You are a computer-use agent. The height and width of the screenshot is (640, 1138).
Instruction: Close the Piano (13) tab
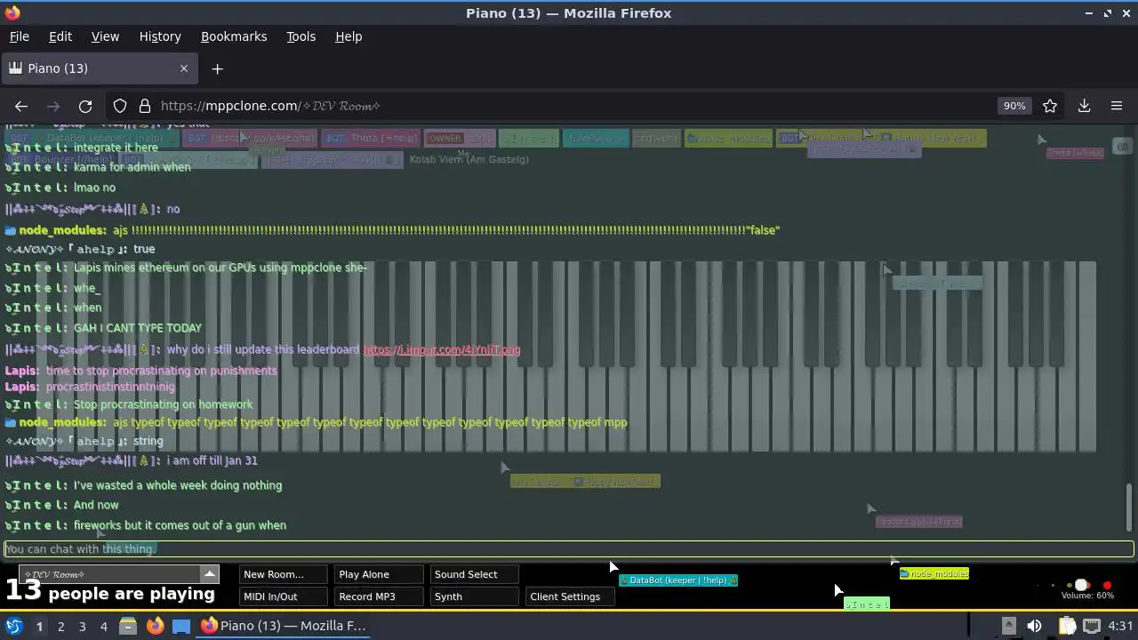tap(184, 68)
